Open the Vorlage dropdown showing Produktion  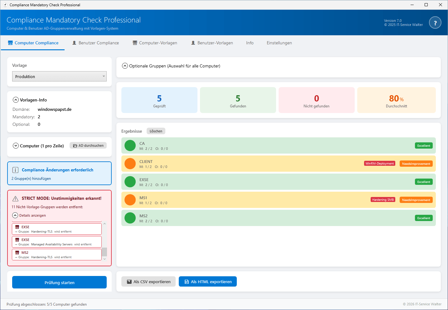coord(59,76)
